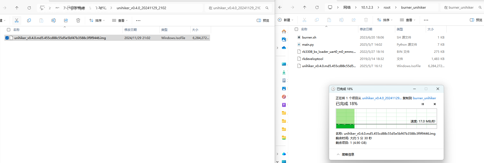Pause the file copy operation
Viewport: 484px width, 163px height.
[x=423, y=104]
